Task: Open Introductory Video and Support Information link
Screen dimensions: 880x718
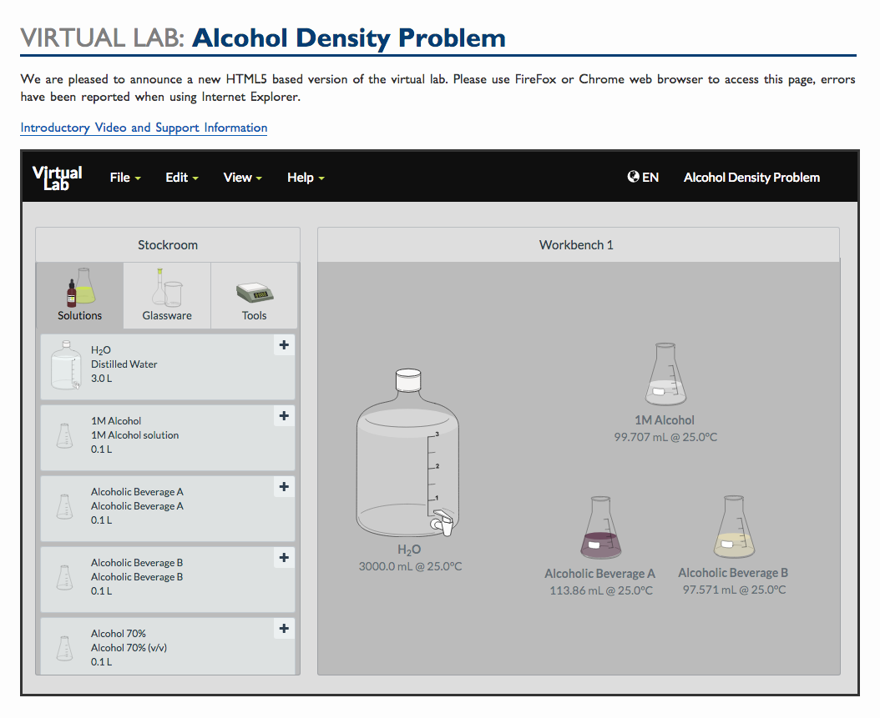Action: pyautogui.click(x=143, y=127)
